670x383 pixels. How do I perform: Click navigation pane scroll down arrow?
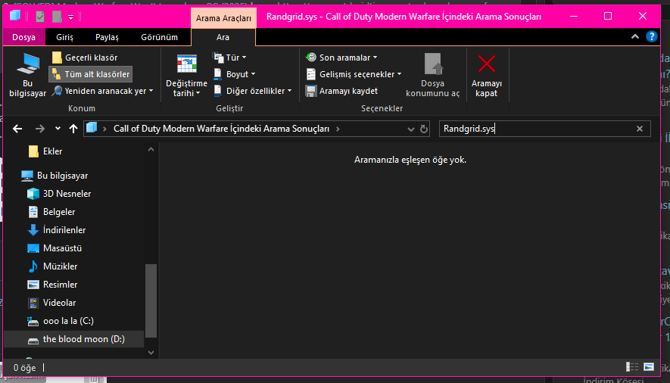click(151, 353)
